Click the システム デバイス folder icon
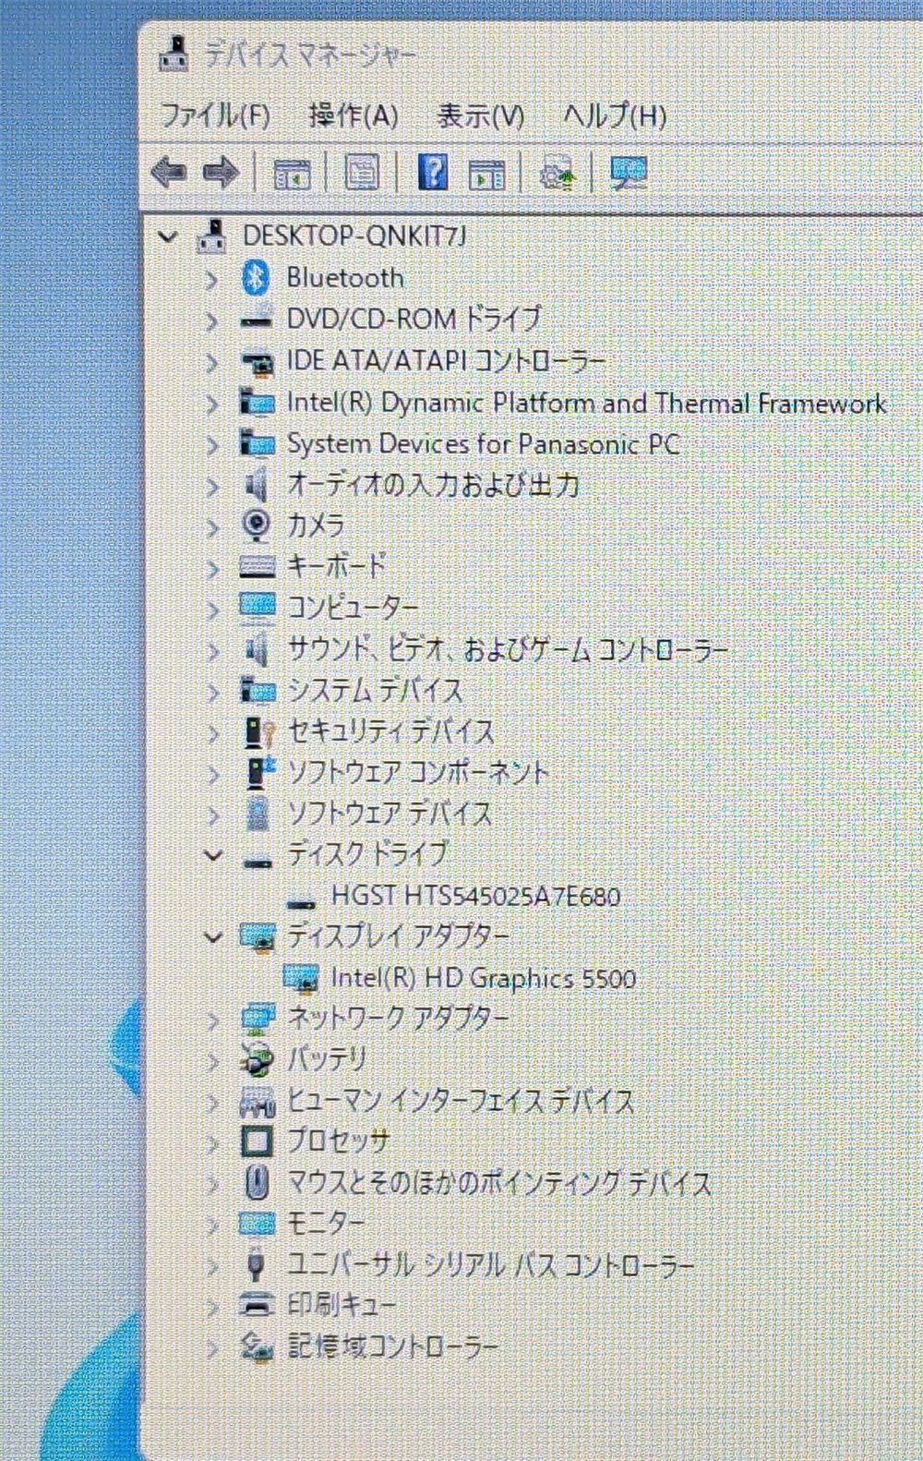The image size is (923, 1461). tap(258, 690)
